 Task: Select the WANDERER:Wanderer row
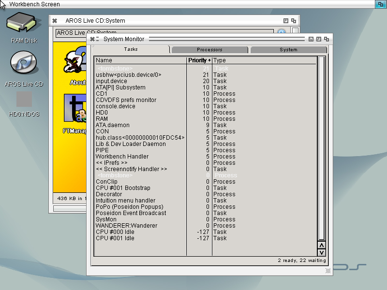click(x=206, y=226)
